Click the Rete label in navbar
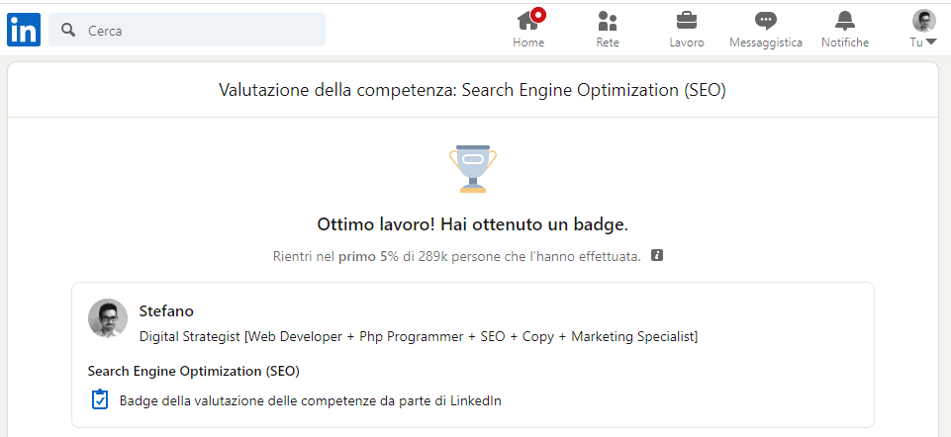Image resolution: width=951 pixels, height=437 pixels. (607, 43)
